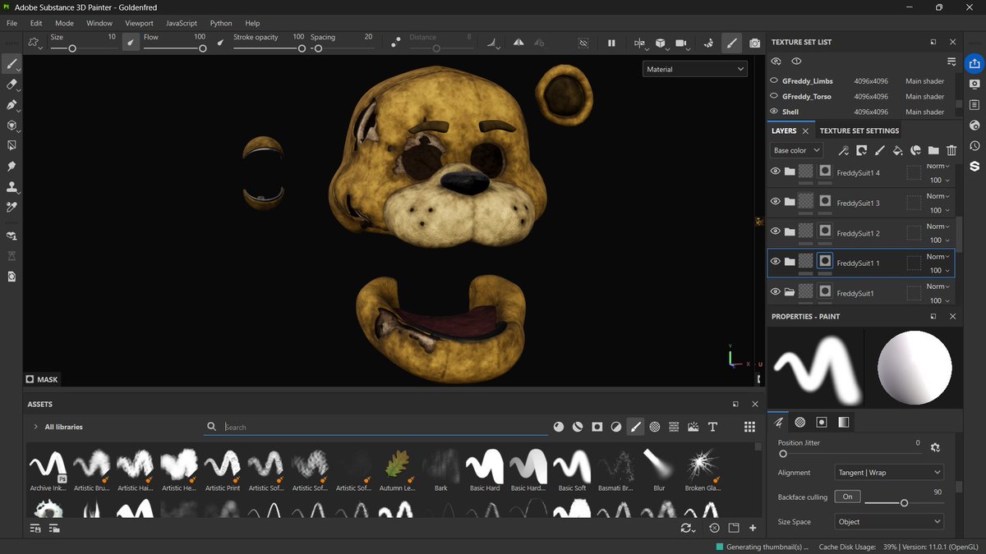
Task: Adjust the Position Jitter slider
Action: tap(849, 453)
